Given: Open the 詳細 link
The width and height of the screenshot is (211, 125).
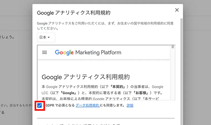Looking at the screenshot, I should (x=130, y=105).
